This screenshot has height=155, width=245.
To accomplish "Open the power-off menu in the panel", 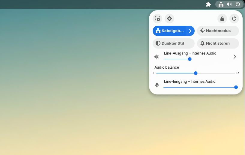I will click(x=234, y=19).
